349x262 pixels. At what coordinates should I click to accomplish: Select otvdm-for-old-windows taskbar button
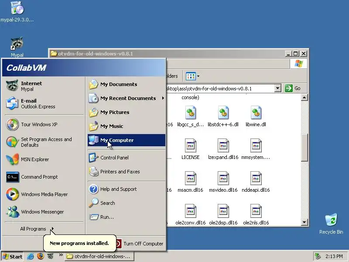coord(99,256)
